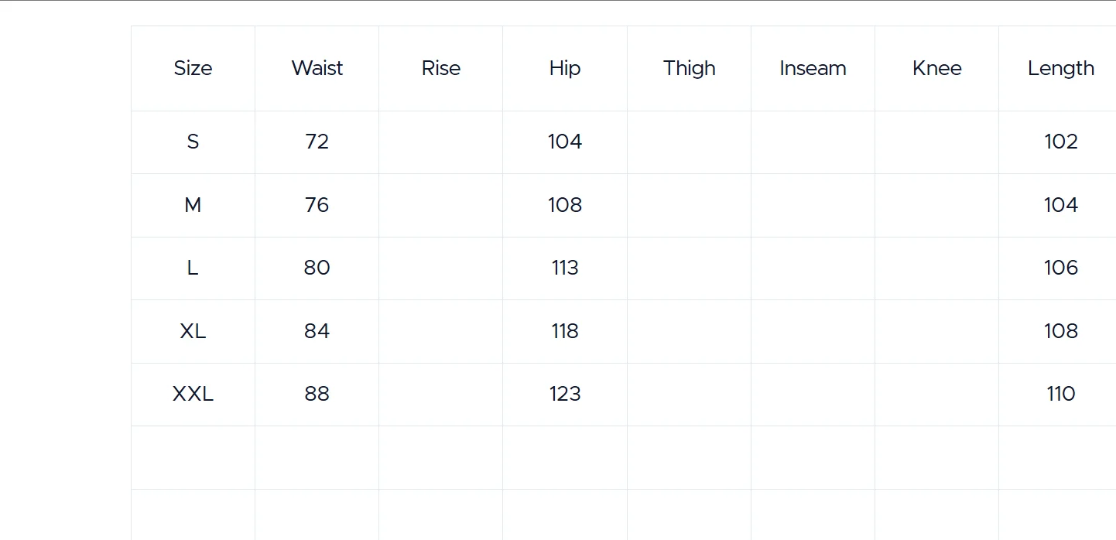Select the M size row label

[193, 205]
